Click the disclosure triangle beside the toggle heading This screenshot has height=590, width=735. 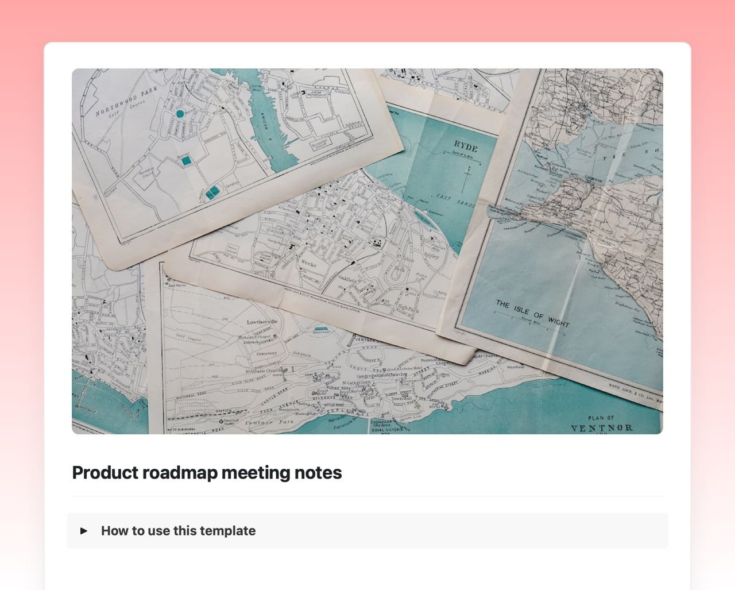click(85, 531)
